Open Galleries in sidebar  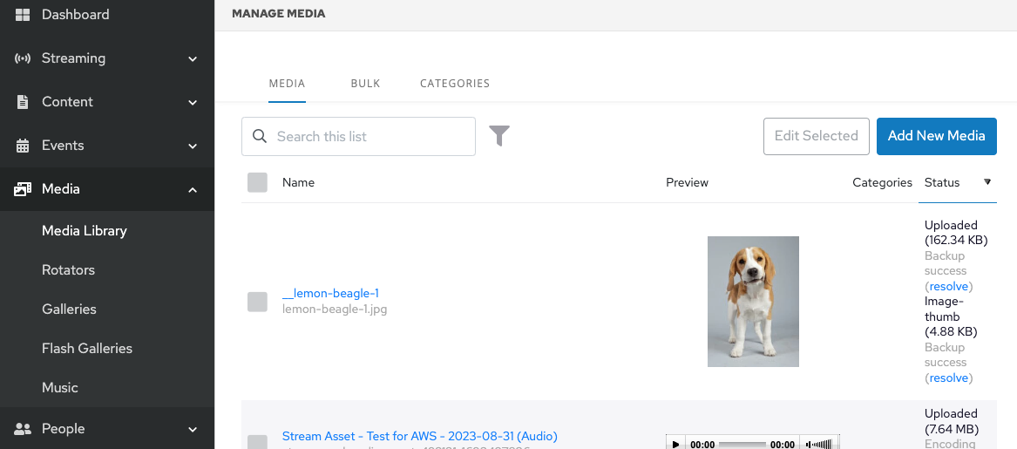[69, 309]
